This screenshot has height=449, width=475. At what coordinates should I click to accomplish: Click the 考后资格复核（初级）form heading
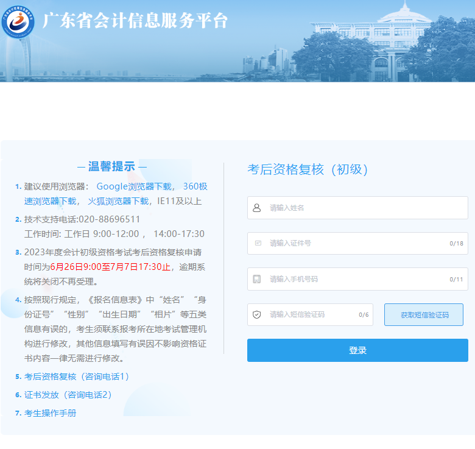(x=308, y=169)
